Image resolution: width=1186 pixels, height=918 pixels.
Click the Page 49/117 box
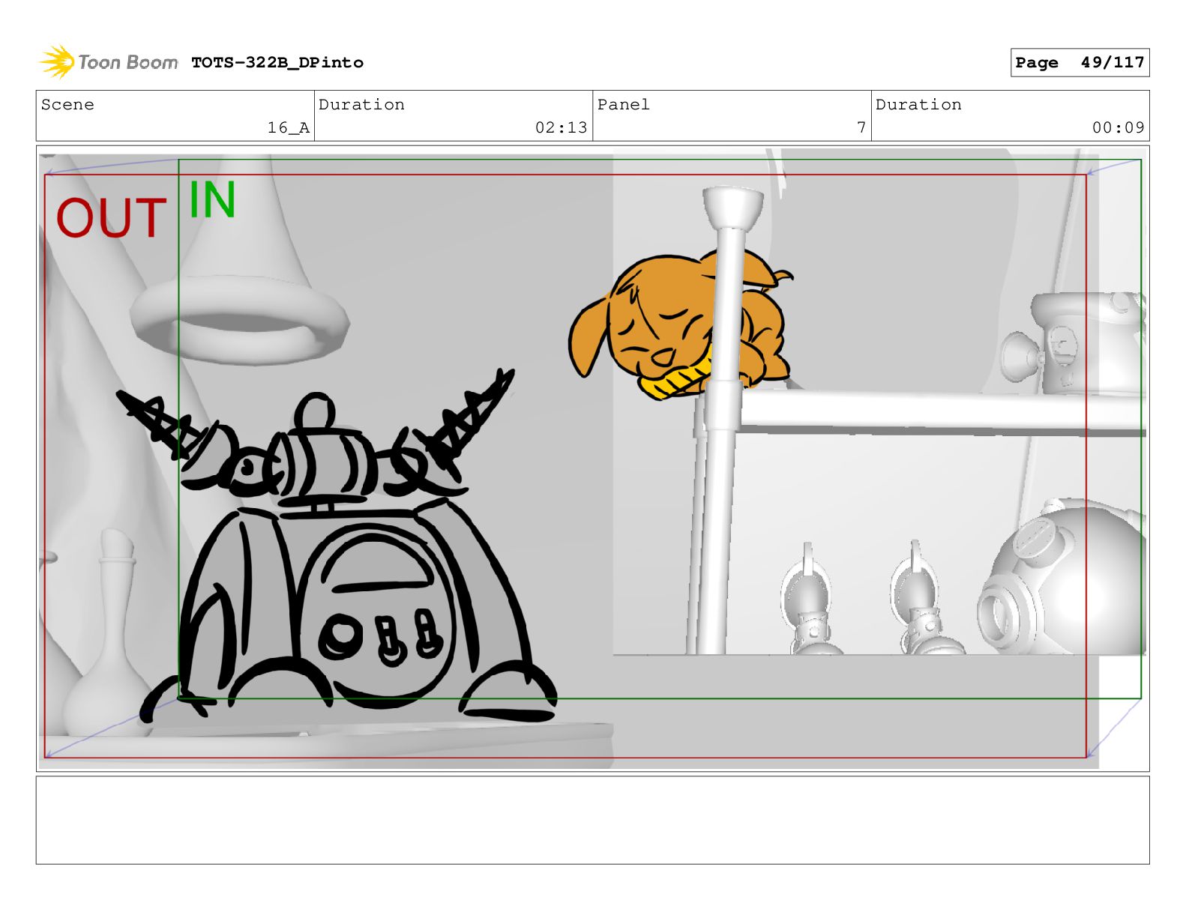1080,63
